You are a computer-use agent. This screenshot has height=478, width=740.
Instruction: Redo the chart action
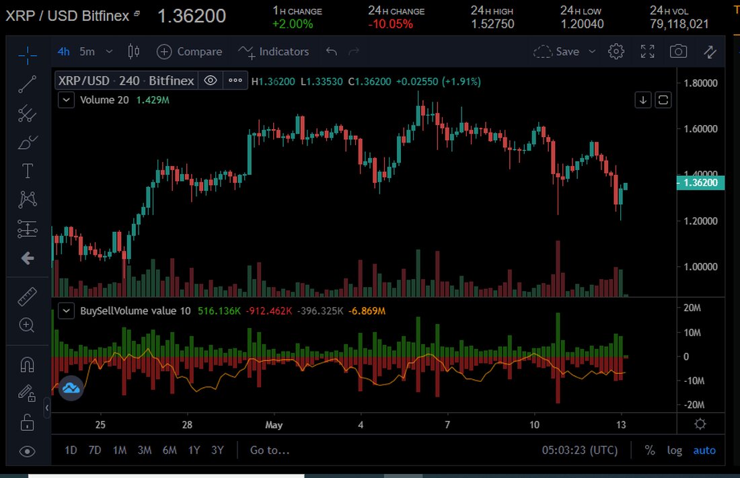354,52
